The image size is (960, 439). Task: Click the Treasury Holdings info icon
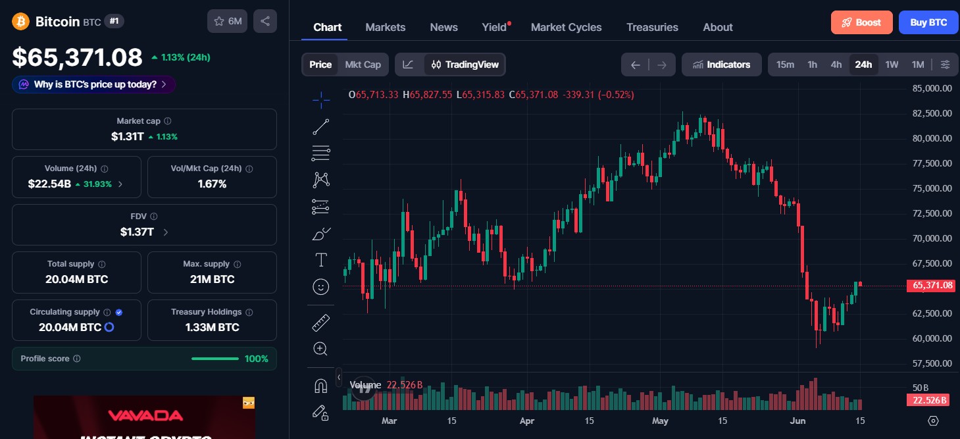click(249, 312)
